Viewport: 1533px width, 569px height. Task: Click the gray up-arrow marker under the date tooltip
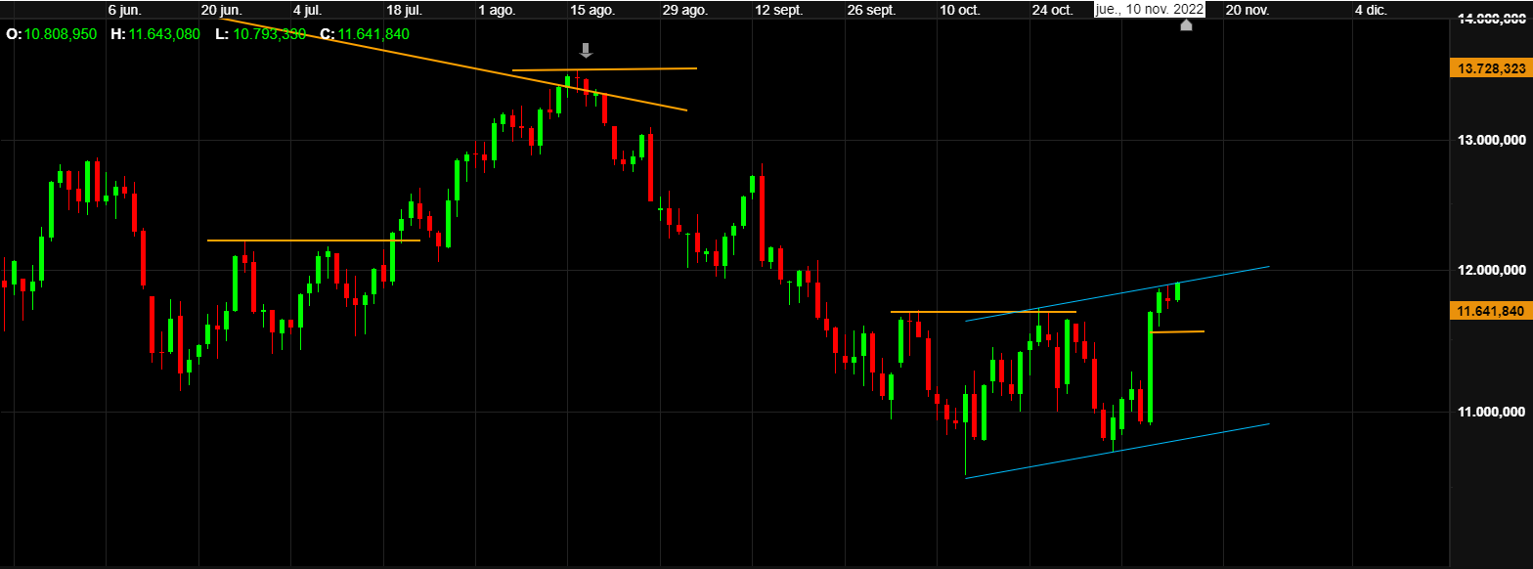(1186, 24)
